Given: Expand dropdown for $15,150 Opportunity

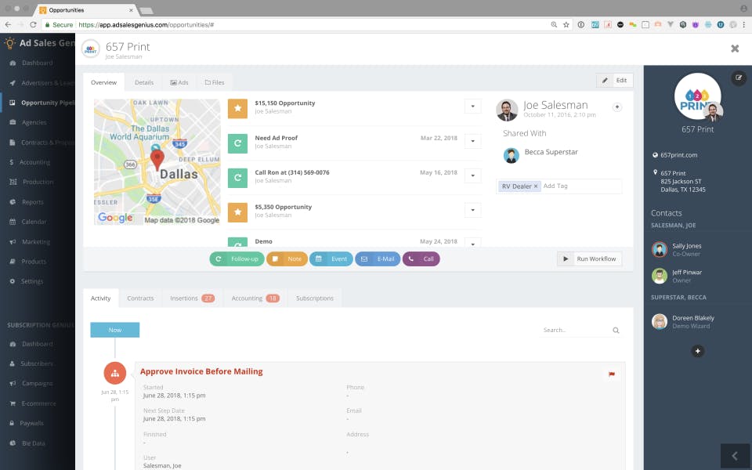Looking at the screenshot, I should 473,107.
